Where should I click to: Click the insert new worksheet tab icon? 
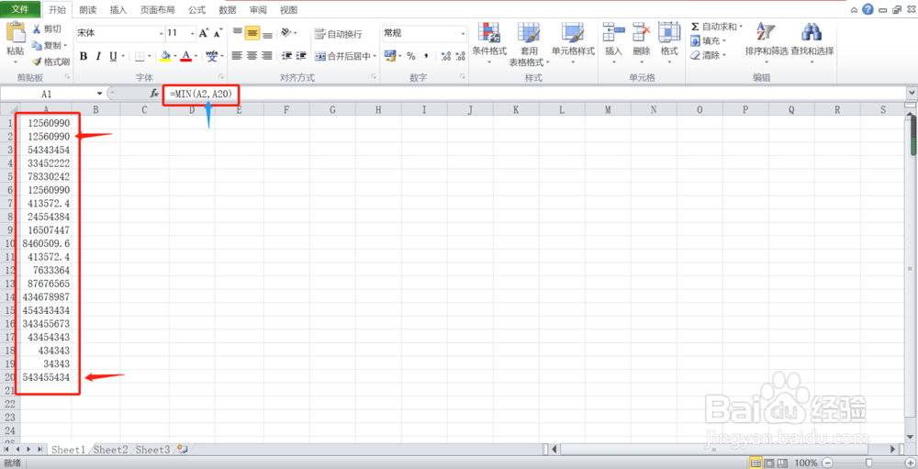[182, 450]
